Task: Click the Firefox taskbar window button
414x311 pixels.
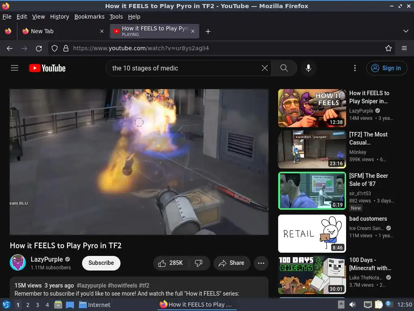Action: [197, 305]
